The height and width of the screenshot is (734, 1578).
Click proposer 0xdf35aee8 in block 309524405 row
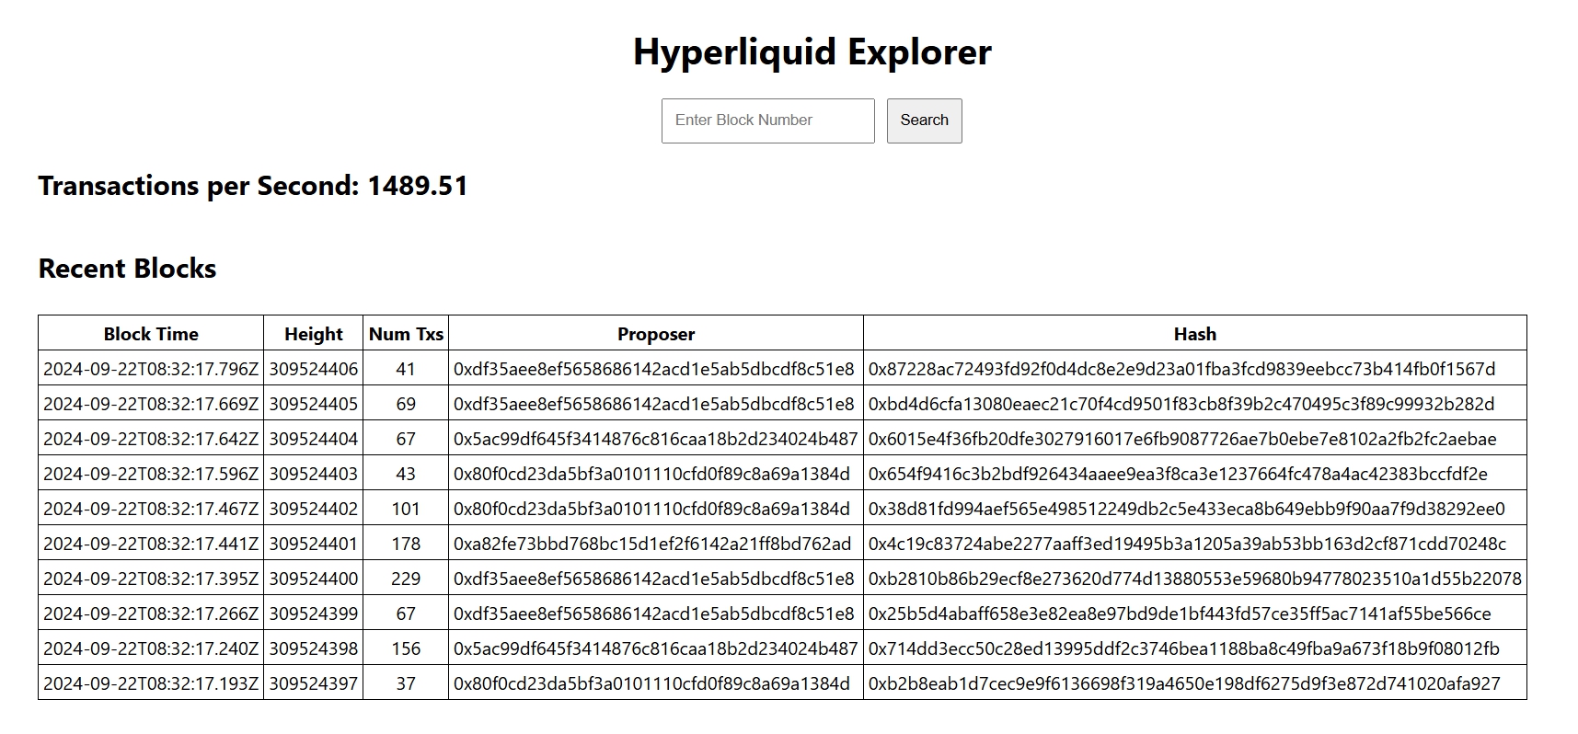[654, 404]
